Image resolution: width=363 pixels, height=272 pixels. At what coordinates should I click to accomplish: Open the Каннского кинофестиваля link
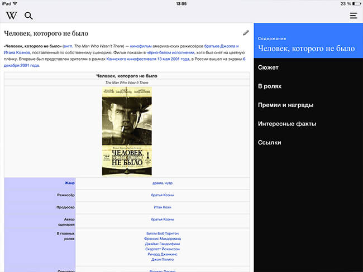coord(131,59)
